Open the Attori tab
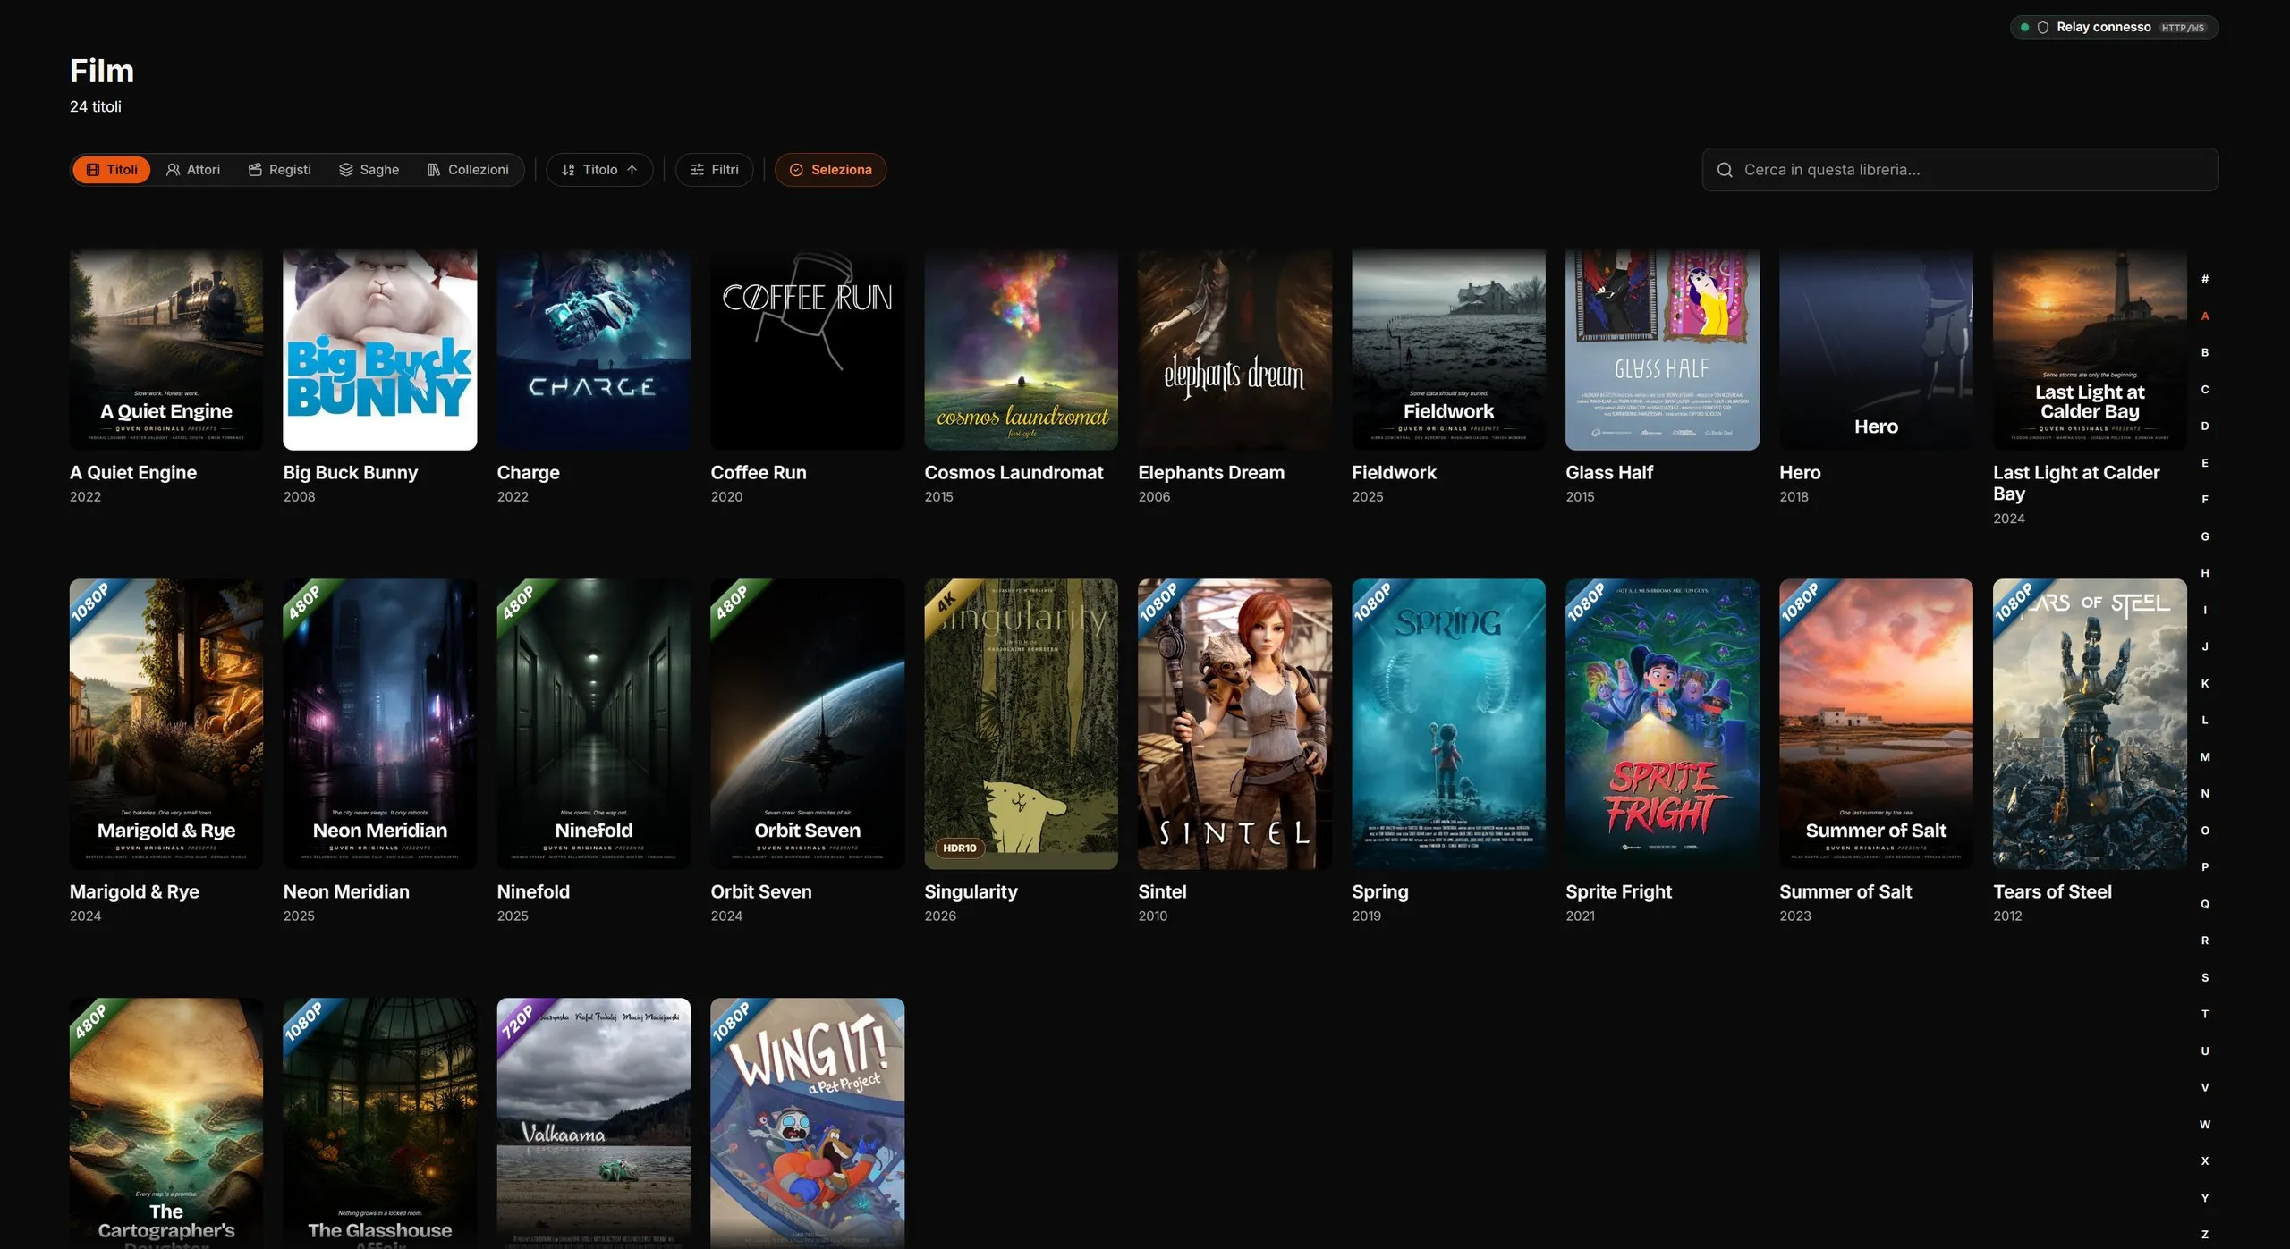The width and height of the screenshot is (2290, 1249). point(193,170)
